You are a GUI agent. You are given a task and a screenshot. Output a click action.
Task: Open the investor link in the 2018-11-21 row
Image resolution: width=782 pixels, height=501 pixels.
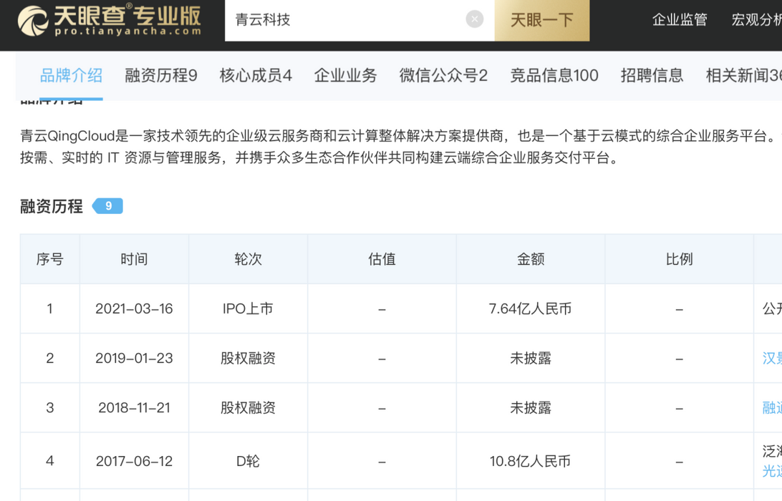pyautogui.click(x=772, y=408)
